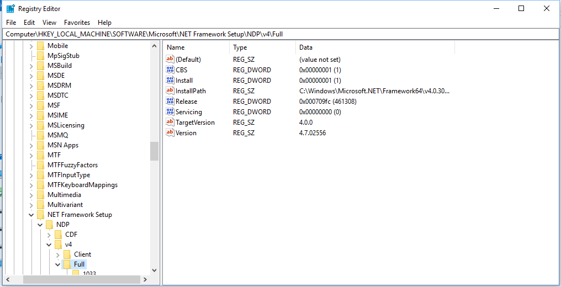Select the Release DWORD value icon
The image size is (561, 287).
[x=170, y=101]
